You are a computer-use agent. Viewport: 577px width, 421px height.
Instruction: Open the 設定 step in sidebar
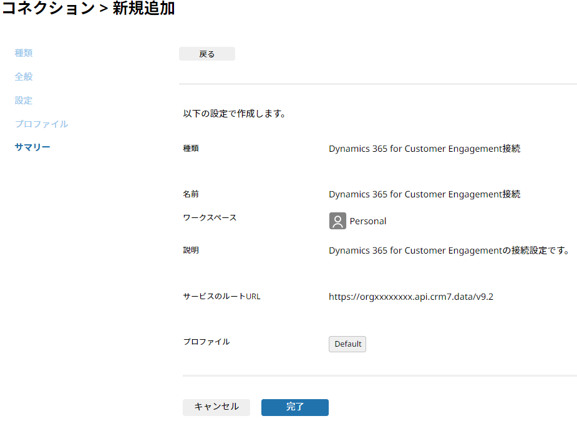coord(24,100)
